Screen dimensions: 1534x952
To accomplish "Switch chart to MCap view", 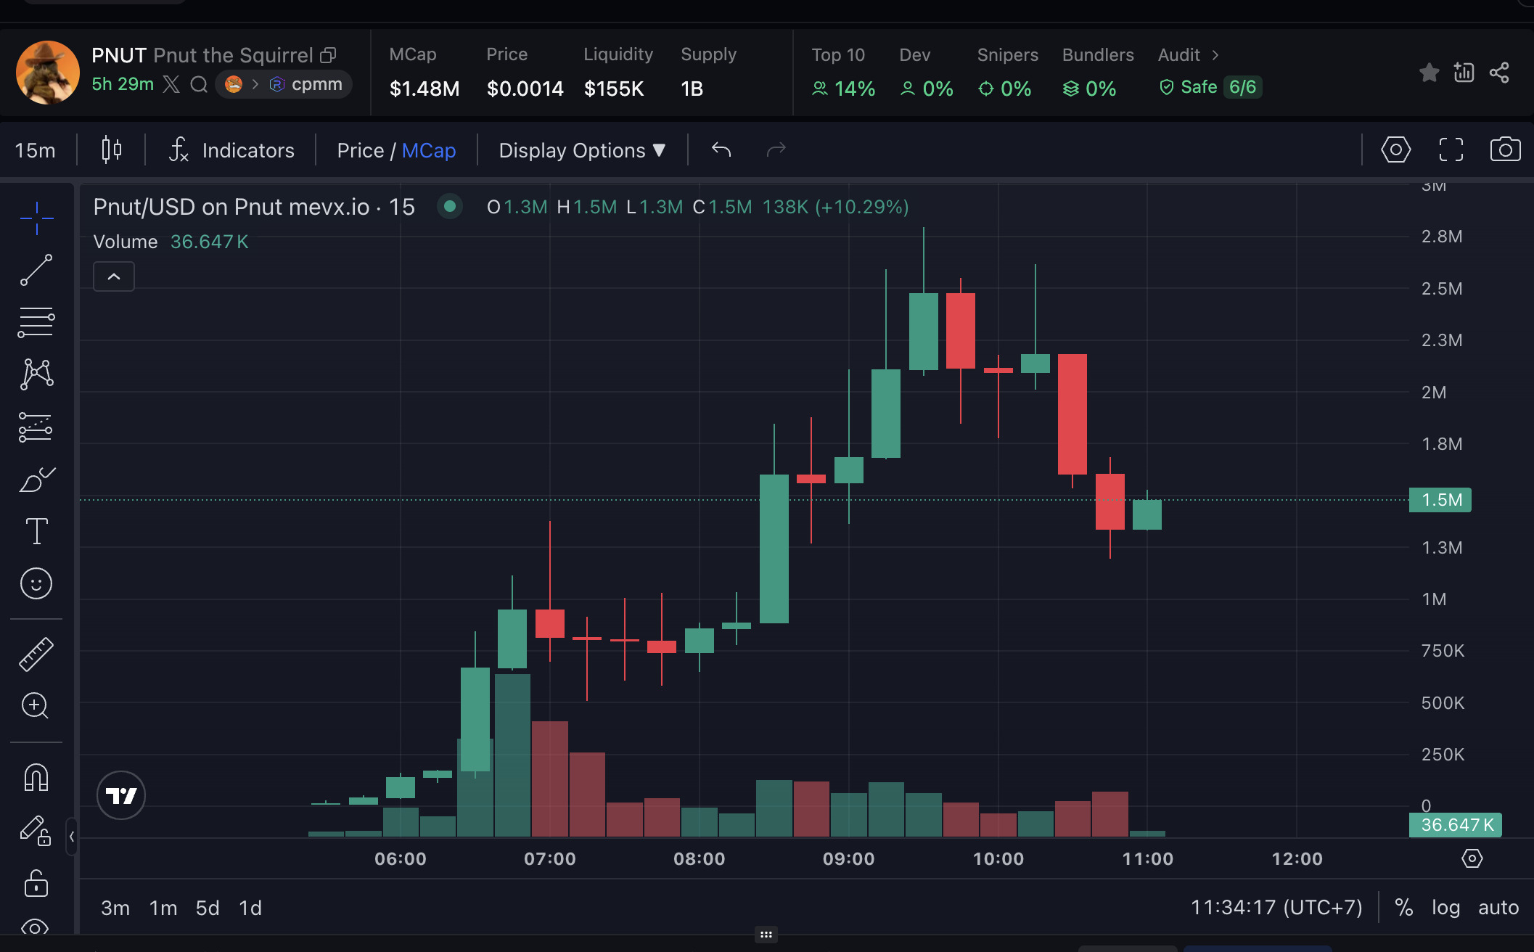I will [429, 150].
